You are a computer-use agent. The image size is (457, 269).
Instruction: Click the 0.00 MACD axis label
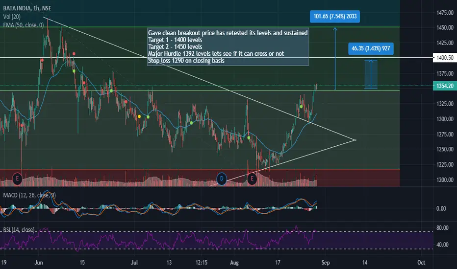[x=441, y=208]
